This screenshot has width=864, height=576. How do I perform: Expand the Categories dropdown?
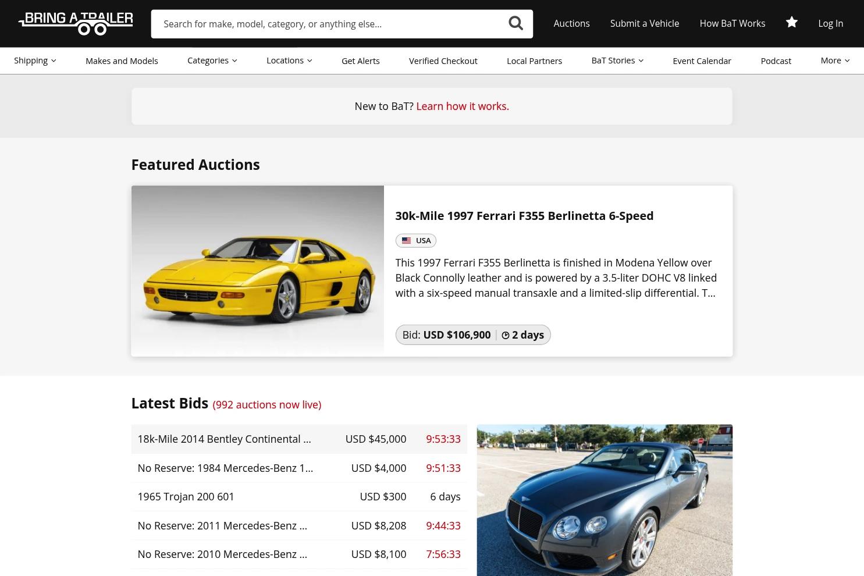(212, 61)
